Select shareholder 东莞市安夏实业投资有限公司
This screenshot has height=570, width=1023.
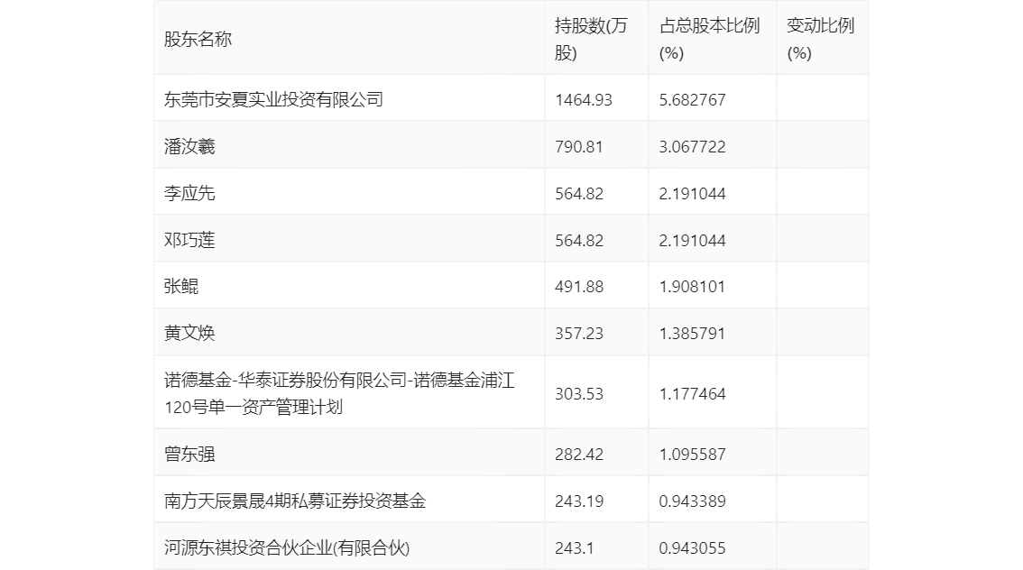click(x=273, y=100)
